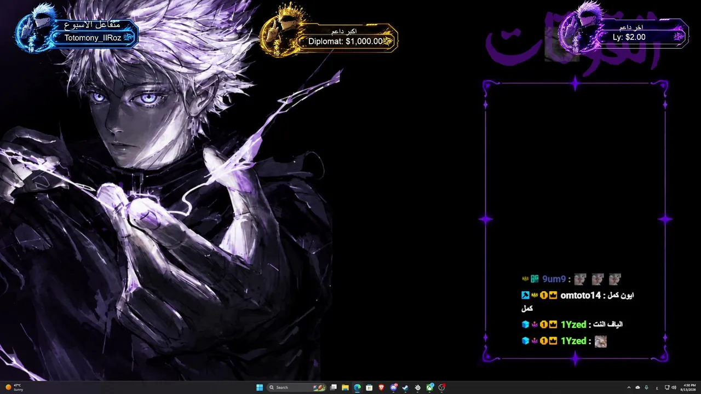This screenshot has width=701, height=394.
Task: Open Discord from the taskbar
Action: click(393, 387)
